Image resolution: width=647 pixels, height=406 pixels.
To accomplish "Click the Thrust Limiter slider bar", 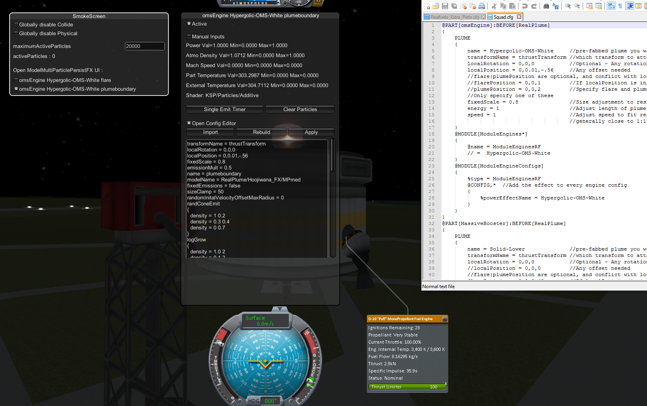I will 407,387.
